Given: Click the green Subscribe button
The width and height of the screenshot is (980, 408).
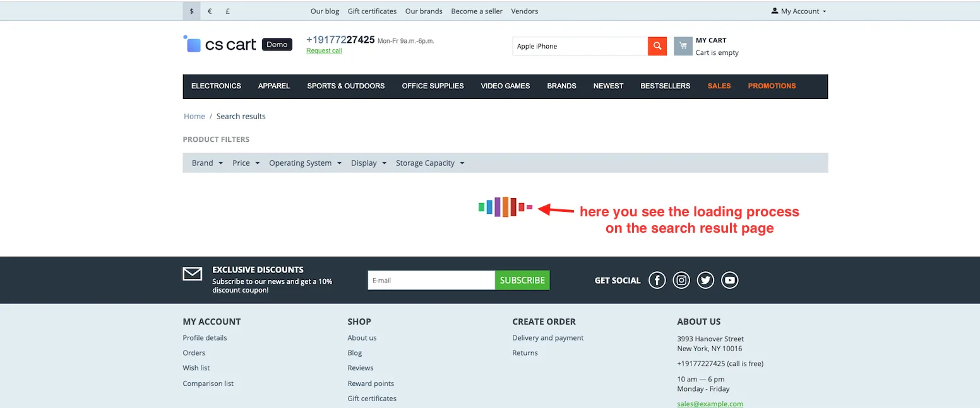Looking at the screenshot, I should pos(522,281).
